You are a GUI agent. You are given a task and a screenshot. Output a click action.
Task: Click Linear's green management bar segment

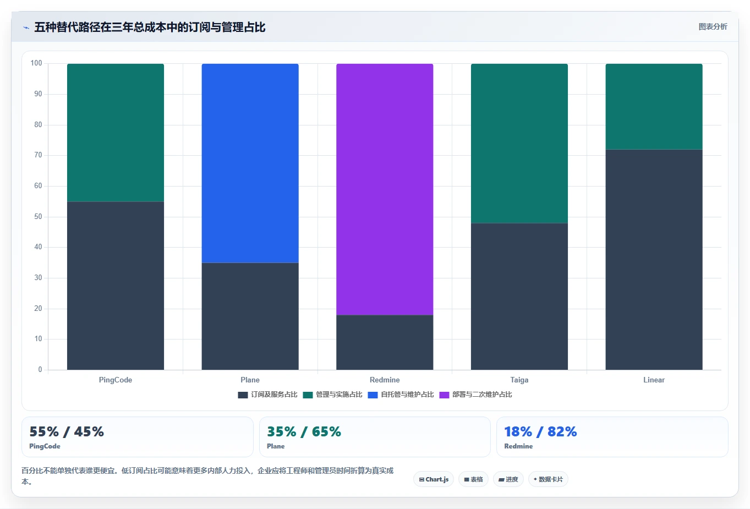click(654, 107)
